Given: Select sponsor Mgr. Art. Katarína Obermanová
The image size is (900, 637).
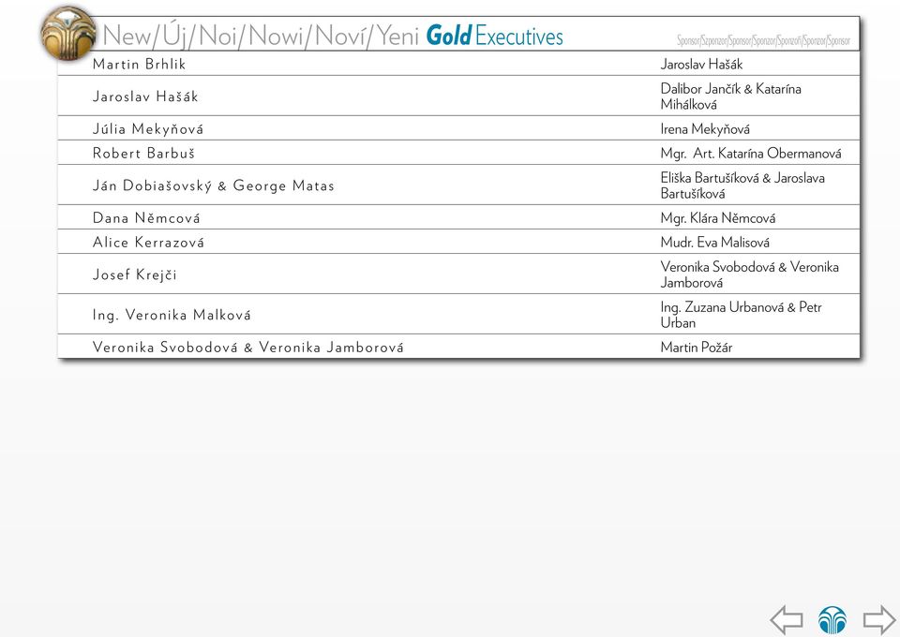Looking at the screenshot, I should tap(751, 153).
